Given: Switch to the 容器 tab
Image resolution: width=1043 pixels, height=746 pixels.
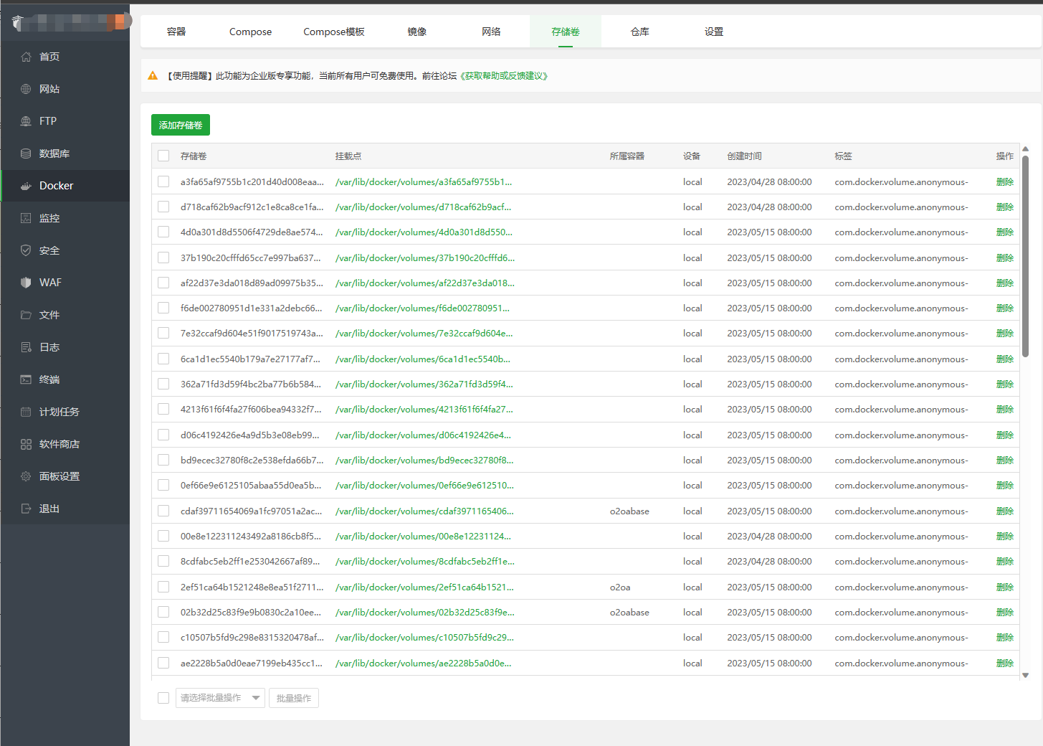Looking at the screenshot, I should click(x=176, y=32).
